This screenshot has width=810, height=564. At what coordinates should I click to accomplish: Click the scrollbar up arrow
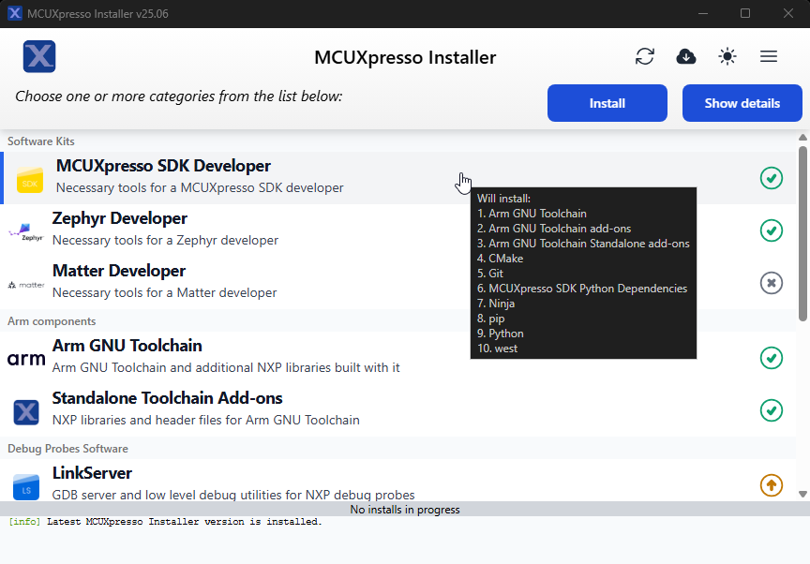pyautogui.click(x=802, y=138)
